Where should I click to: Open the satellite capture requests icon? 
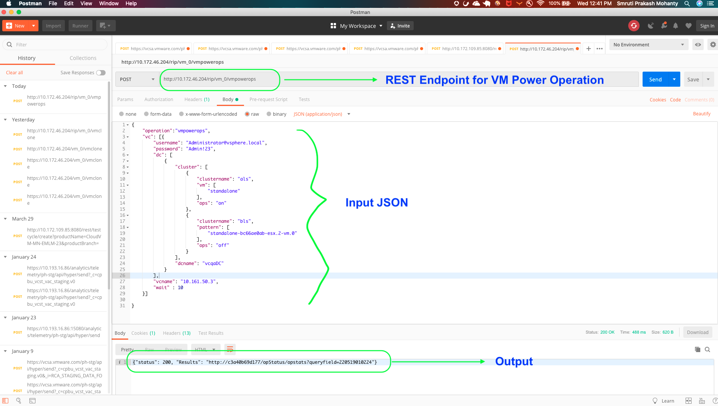pyautogui.click(x=651, y=26)
